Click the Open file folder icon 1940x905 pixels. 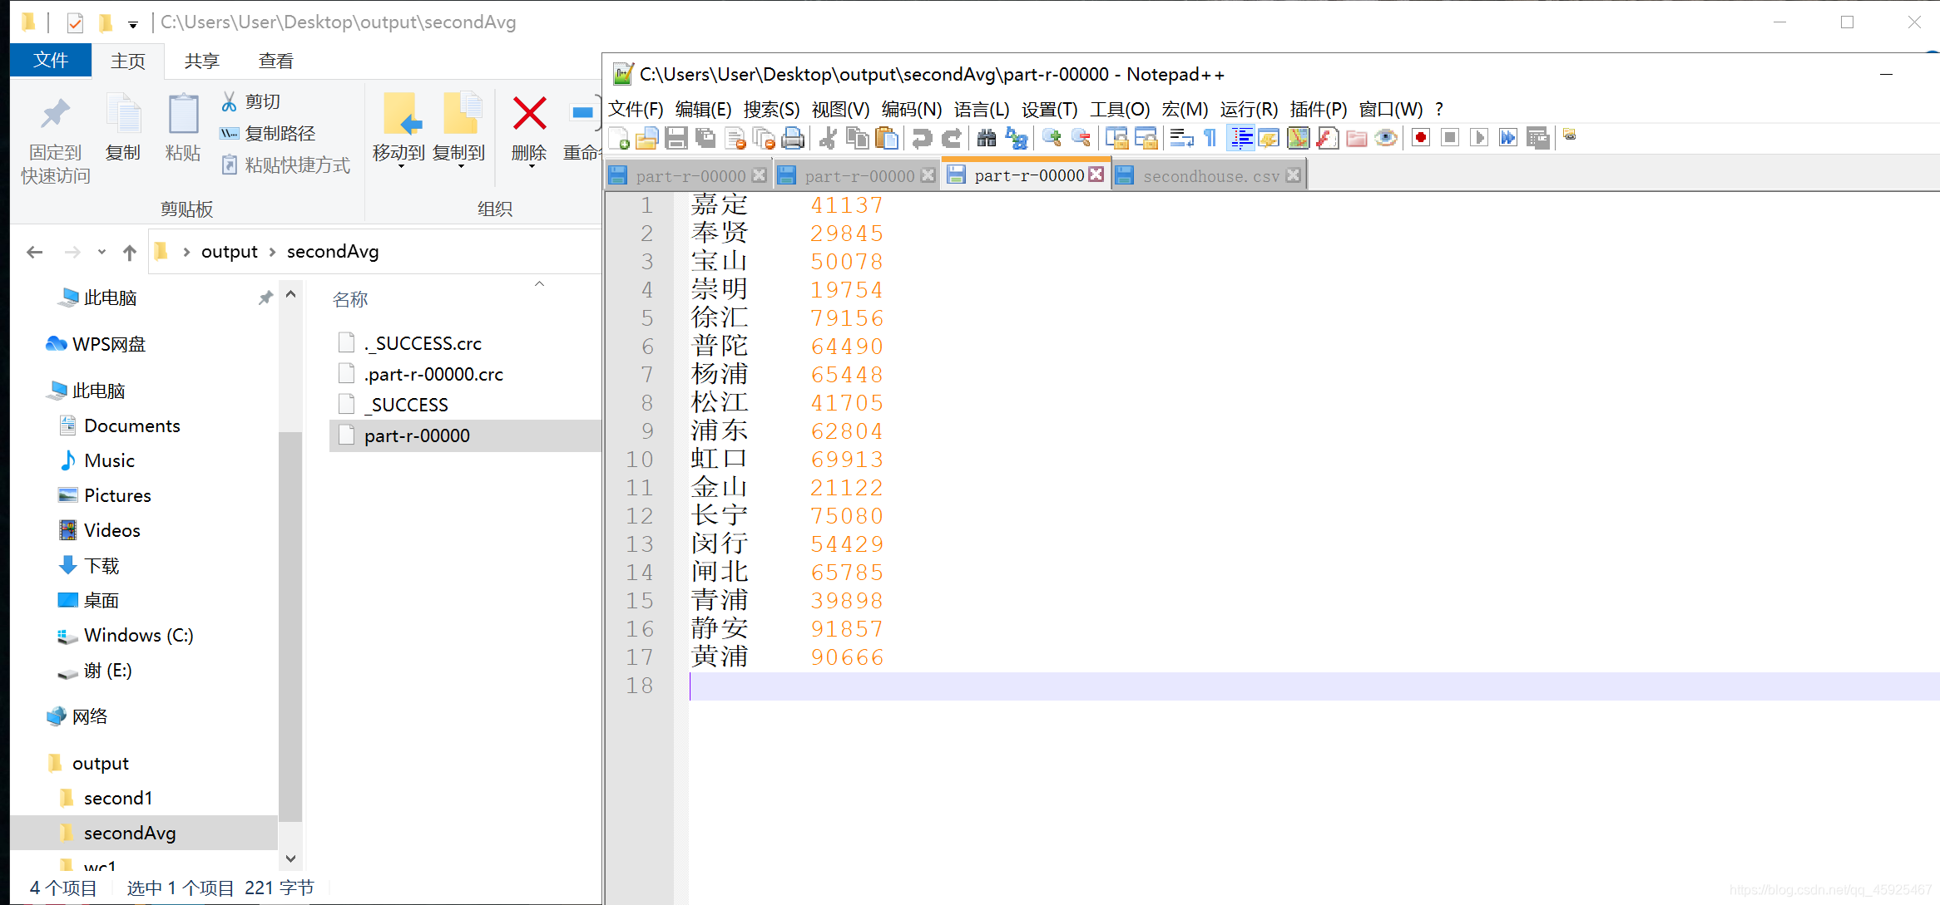tap(647, 138)
